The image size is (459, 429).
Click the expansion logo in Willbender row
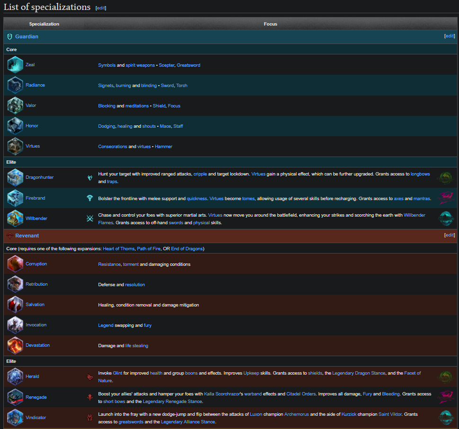(x=446, y=219)
